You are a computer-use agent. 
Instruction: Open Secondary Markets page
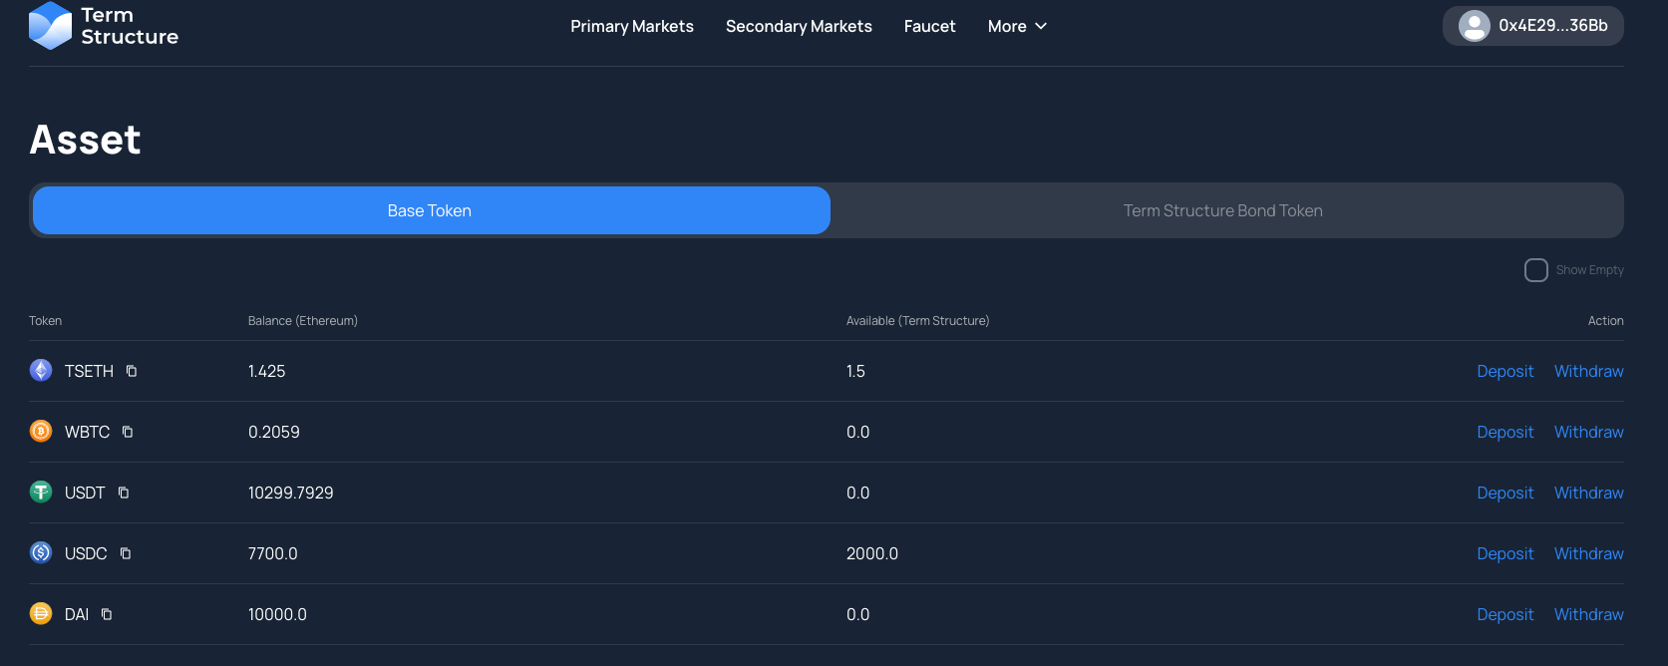tap(799, 26)
